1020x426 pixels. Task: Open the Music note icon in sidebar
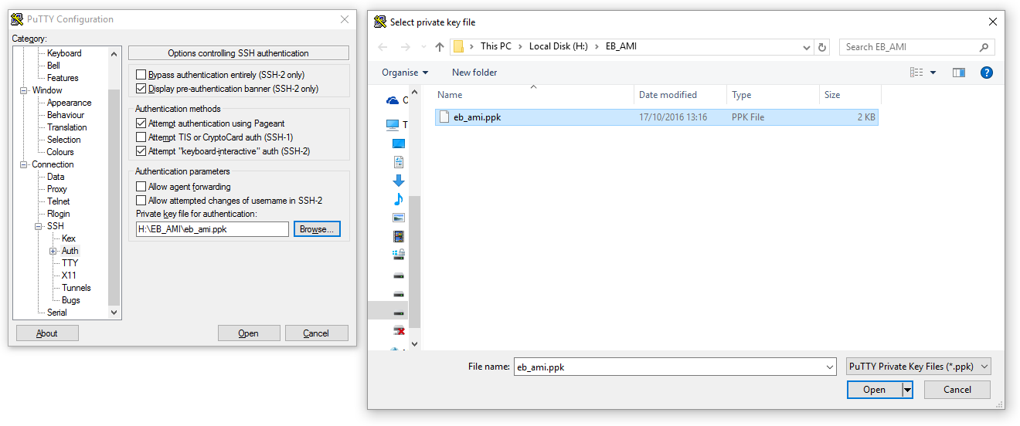[399, 199]
